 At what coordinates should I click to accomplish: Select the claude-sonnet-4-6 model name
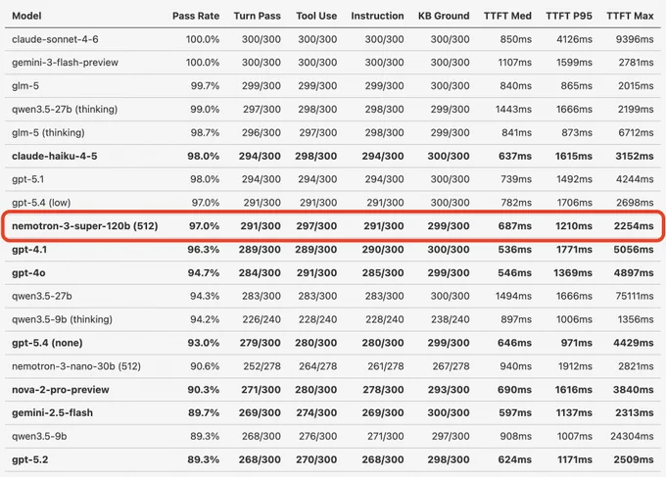[55, 39]
